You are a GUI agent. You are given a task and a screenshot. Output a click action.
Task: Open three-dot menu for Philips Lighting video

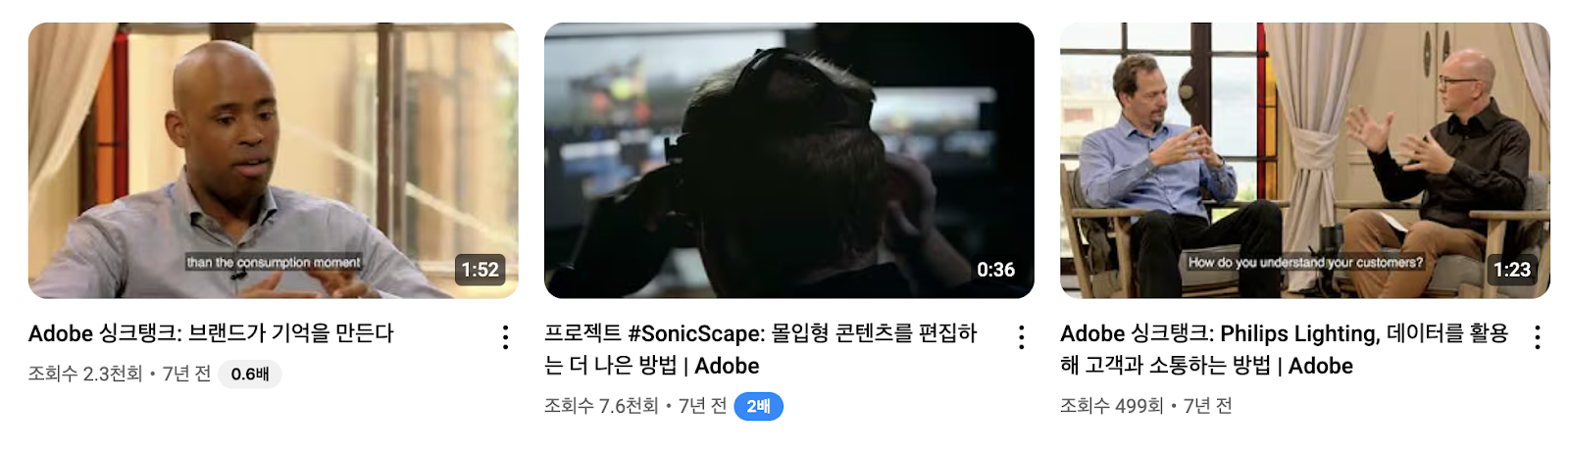[1537, 337]
